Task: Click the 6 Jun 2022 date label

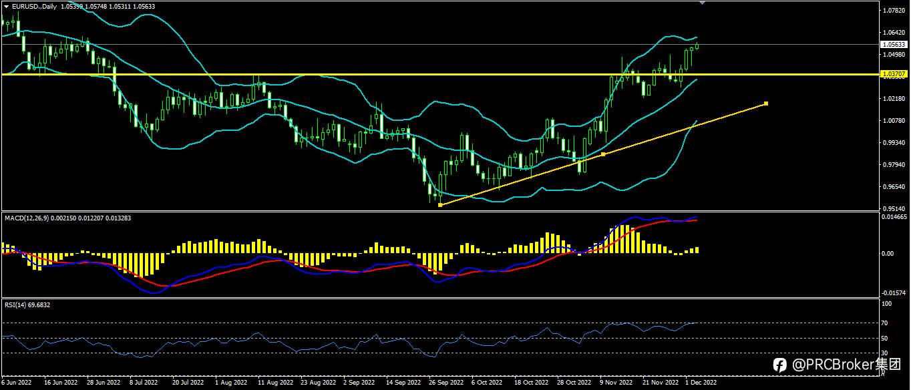Action: (17, 383)
